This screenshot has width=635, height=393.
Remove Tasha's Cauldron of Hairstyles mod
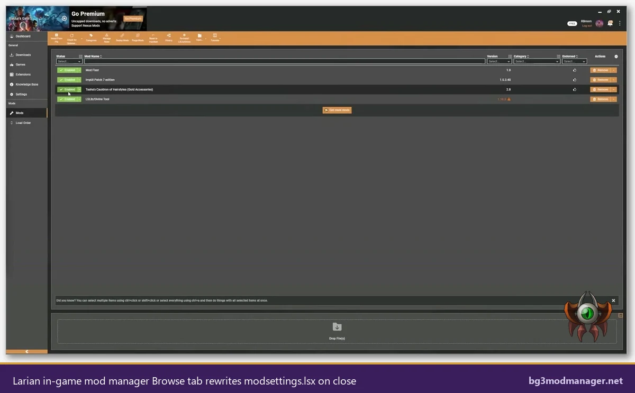[x=601, y=89]
